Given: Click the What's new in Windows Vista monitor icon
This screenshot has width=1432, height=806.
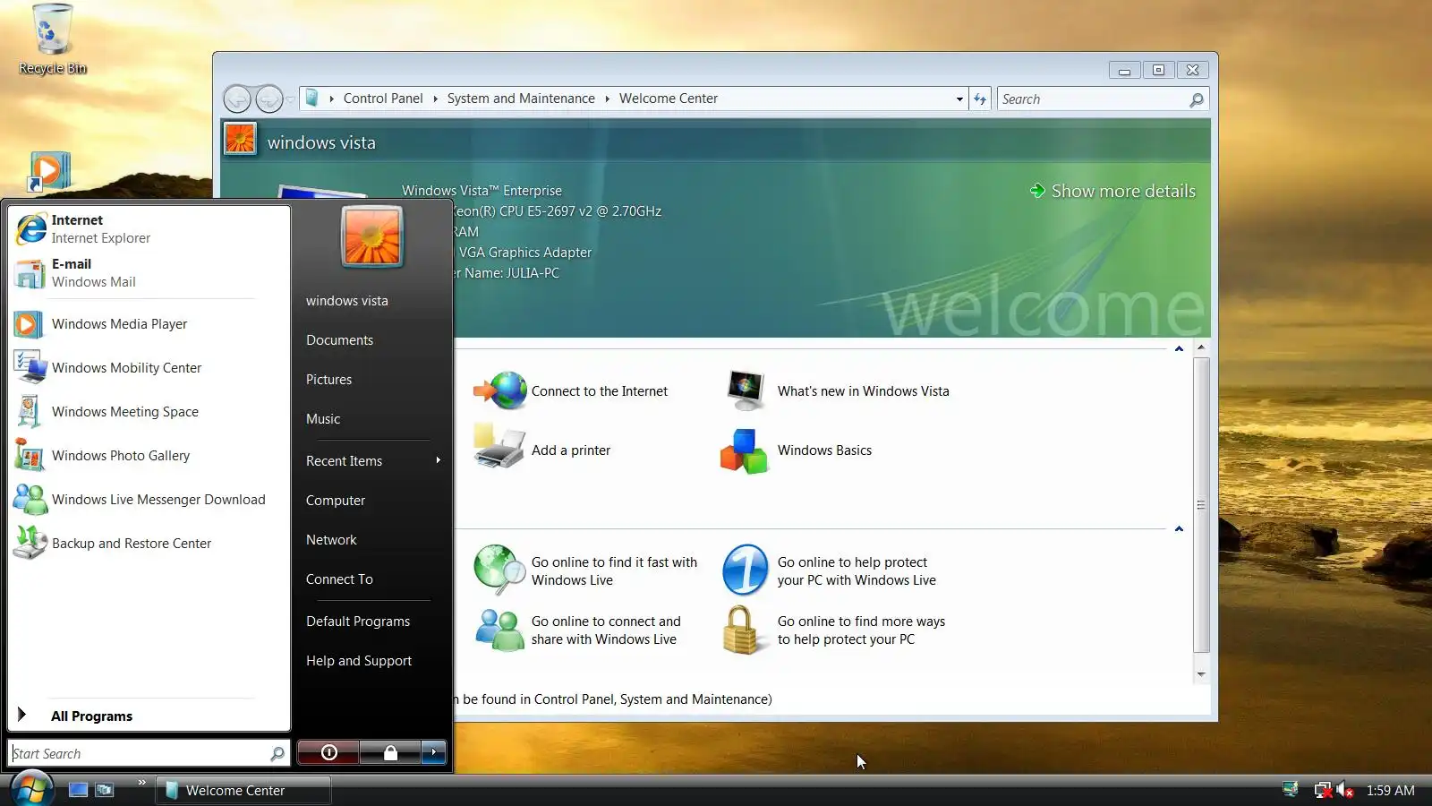Looking at the screenshot, I should tap(746, 390).
